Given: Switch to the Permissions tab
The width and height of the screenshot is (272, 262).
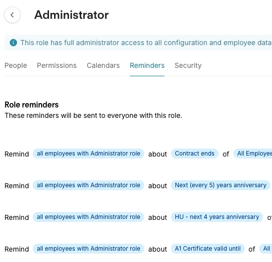Looking at the screenshot, I should click(56, 65).
